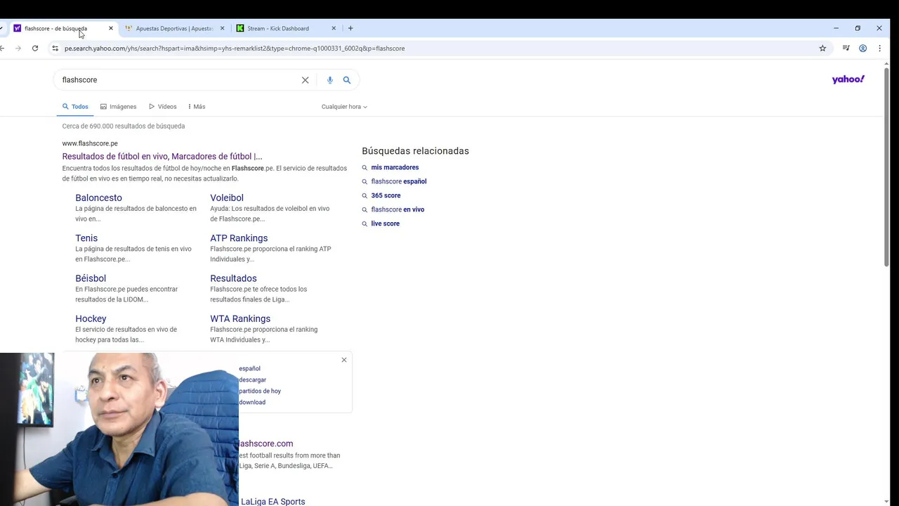Open the flashscore.com result link
This screenshot has width=899, height=506.
pyautogui.click(x=265, y=443)
